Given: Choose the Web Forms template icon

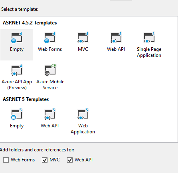Looking at the screenshot, I should point(50,38).
